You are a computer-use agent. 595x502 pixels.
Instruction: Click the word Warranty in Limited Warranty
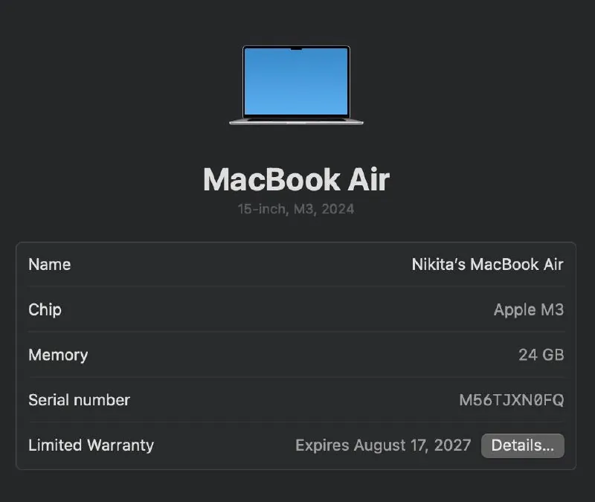tap(120, 445)
